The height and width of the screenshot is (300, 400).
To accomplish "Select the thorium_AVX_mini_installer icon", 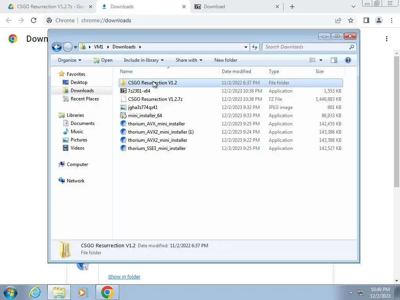I will tap(123, 124).
